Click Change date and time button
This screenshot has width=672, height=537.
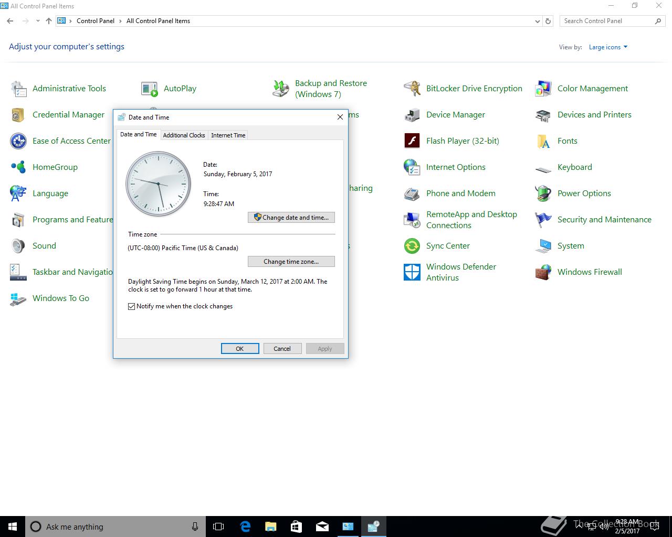291,218
